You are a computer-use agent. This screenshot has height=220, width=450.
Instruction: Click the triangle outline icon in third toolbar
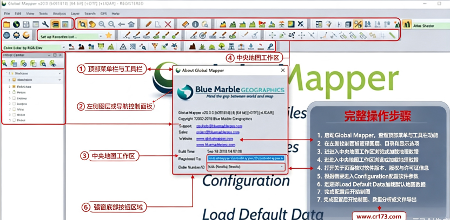pos(123,46)
